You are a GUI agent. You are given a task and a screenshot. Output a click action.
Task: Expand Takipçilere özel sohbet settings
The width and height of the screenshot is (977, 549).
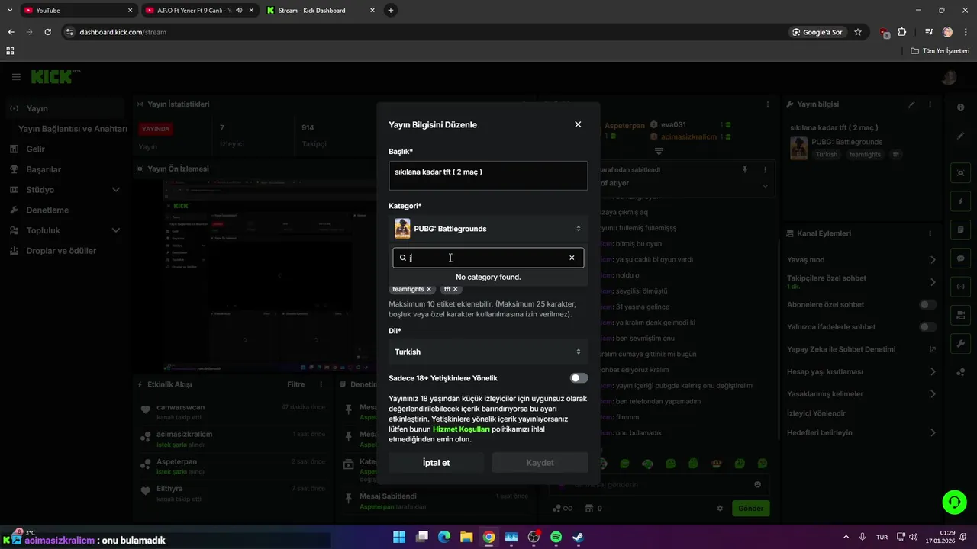[933, 282]
